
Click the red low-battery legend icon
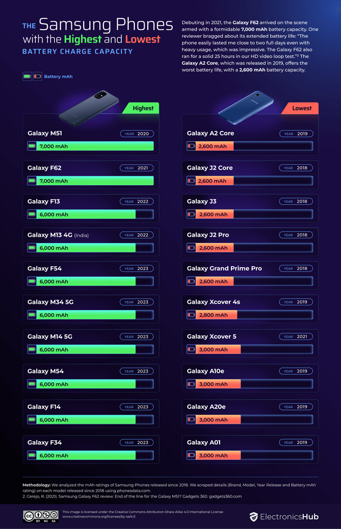click(x=37, y=77)
